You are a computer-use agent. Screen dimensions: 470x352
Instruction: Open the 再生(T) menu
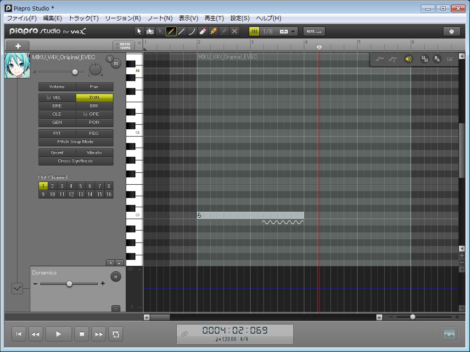(214, 18)
